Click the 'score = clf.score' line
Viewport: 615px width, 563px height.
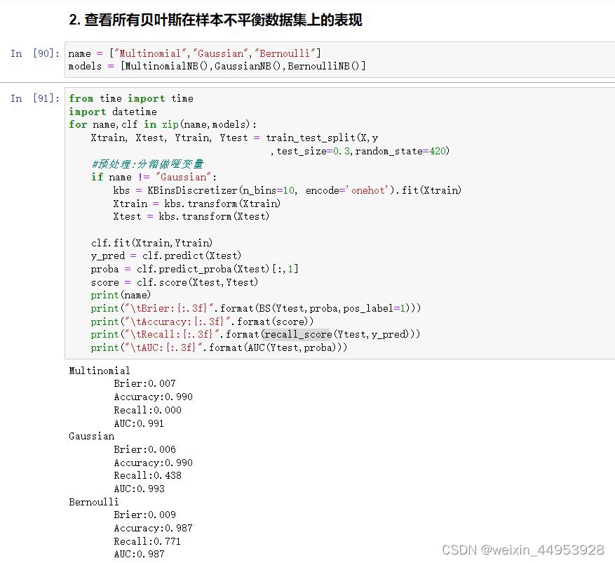pyautogui.click(x=175, y=282)
